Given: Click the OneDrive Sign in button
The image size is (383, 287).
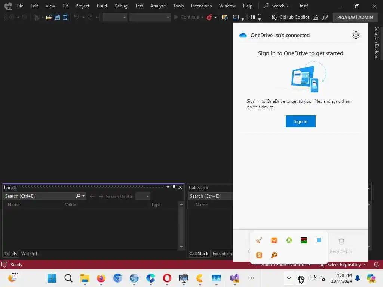Looking at the screenshot, I should [300, 121].
